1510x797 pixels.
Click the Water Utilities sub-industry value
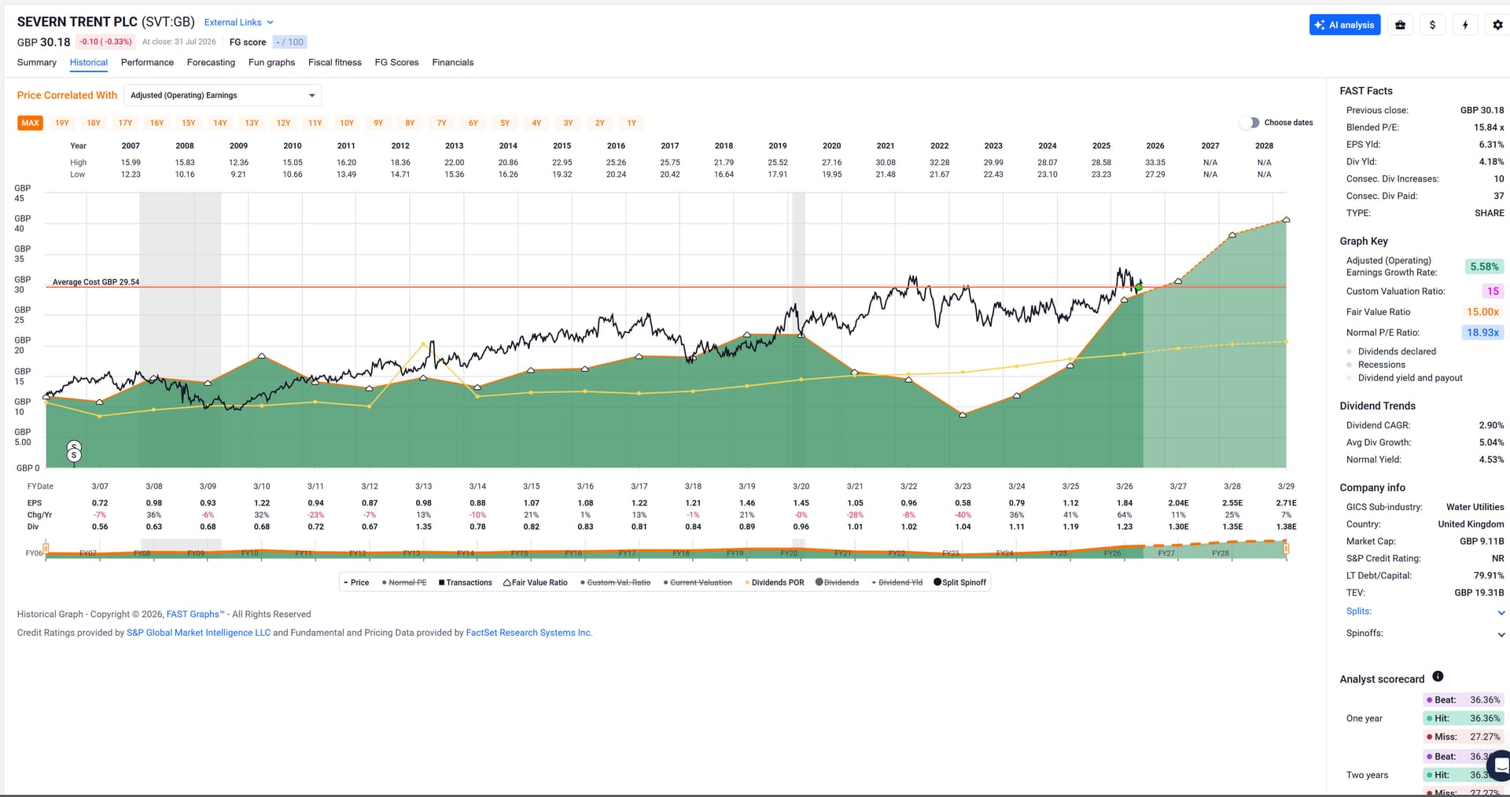point(1475,507)
